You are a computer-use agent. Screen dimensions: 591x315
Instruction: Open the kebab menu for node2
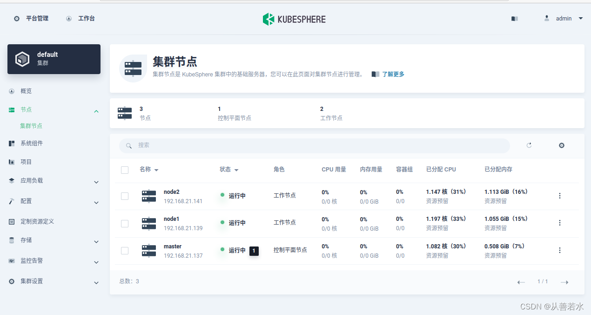[559, 195]
